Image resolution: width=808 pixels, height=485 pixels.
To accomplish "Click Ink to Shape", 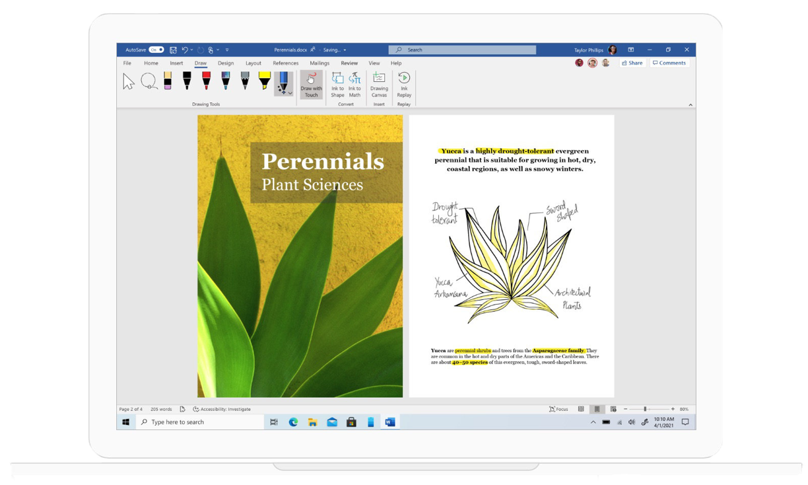I will tap(337, 85).
